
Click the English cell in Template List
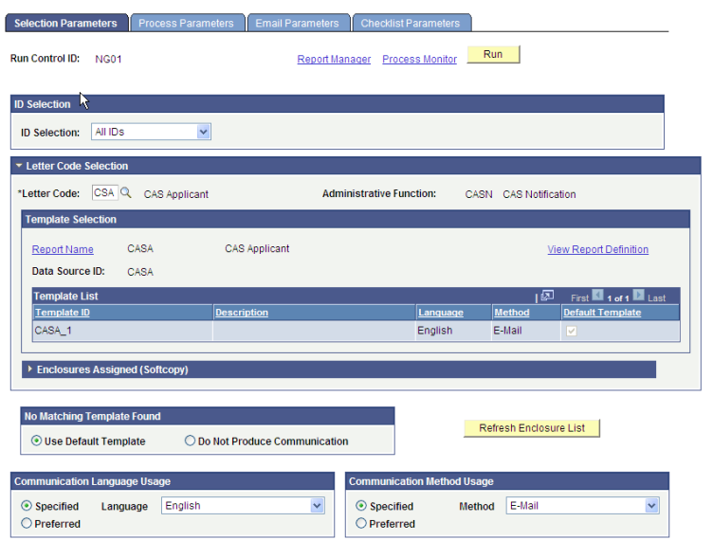[x=454, y=331]
